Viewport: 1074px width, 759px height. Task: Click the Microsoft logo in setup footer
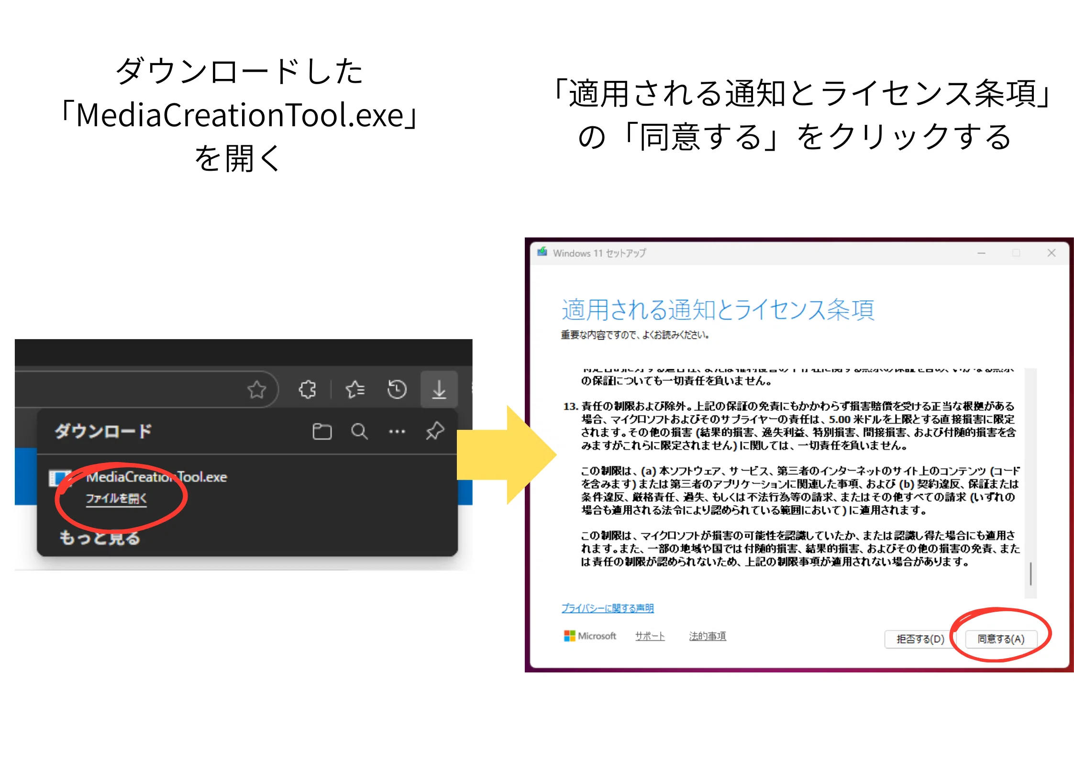[590, 636]
